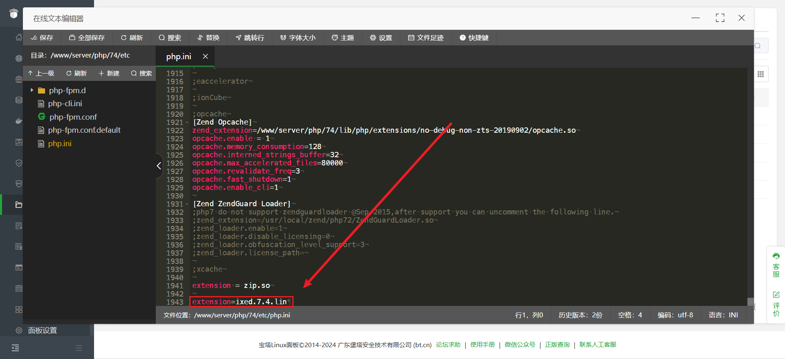The image size is (785, 359).
Task: Search files in directory panel with 搜索
Action: [141, 73]
